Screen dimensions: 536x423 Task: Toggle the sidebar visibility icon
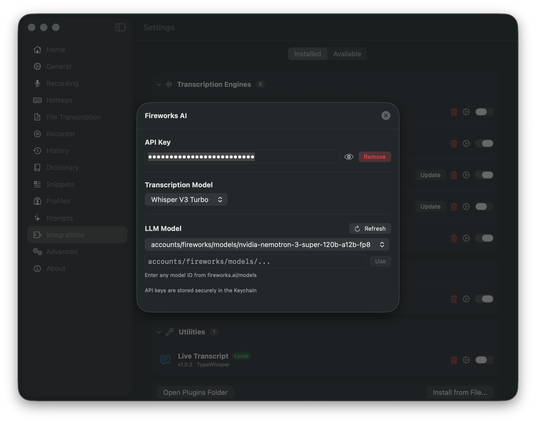point(120,27)
